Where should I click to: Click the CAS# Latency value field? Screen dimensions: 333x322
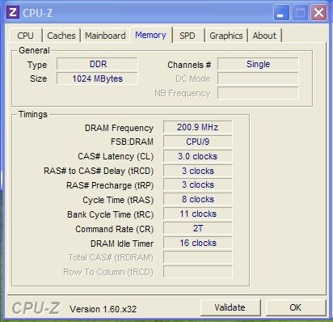[x=197, y=156]
